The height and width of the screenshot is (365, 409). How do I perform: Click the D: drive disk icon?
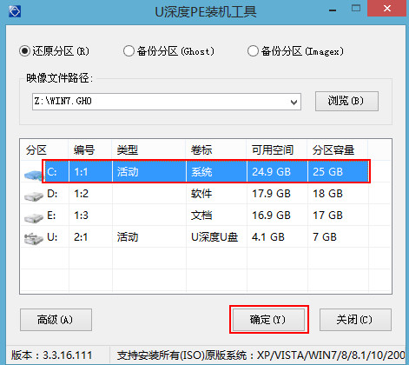[34, 196]
